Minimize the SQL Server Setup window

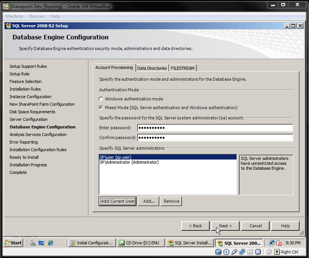(287, 26)
